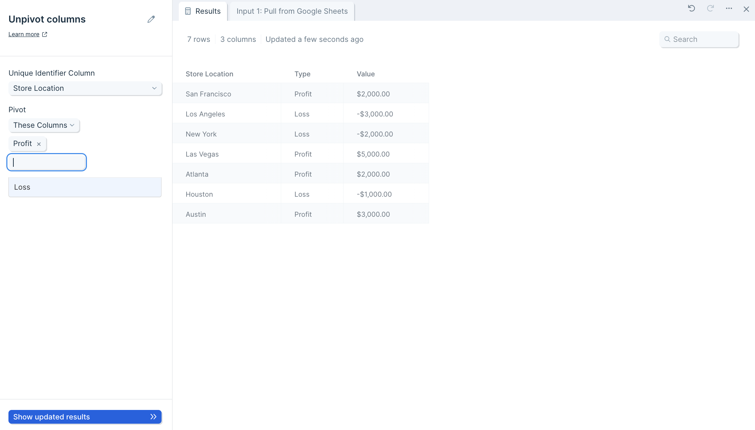Click the search magnifier icon
Screen dimensions: 755x430
(x=667, y=39)
